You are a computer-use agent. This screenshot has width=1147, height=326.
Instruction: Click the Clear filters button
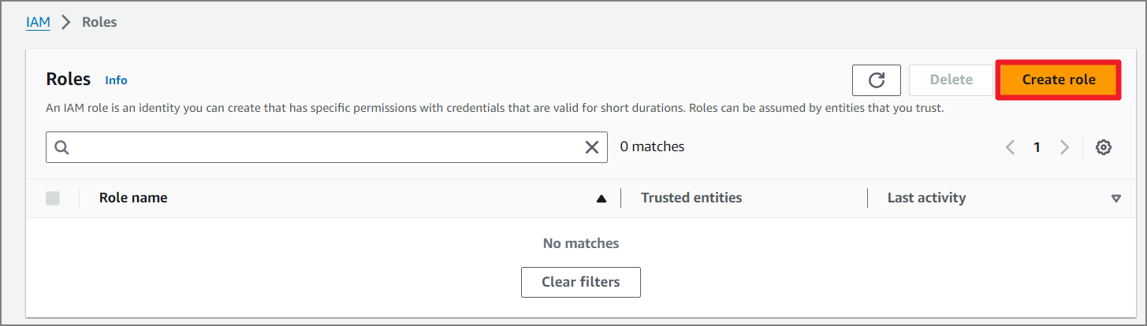point(581,282)
